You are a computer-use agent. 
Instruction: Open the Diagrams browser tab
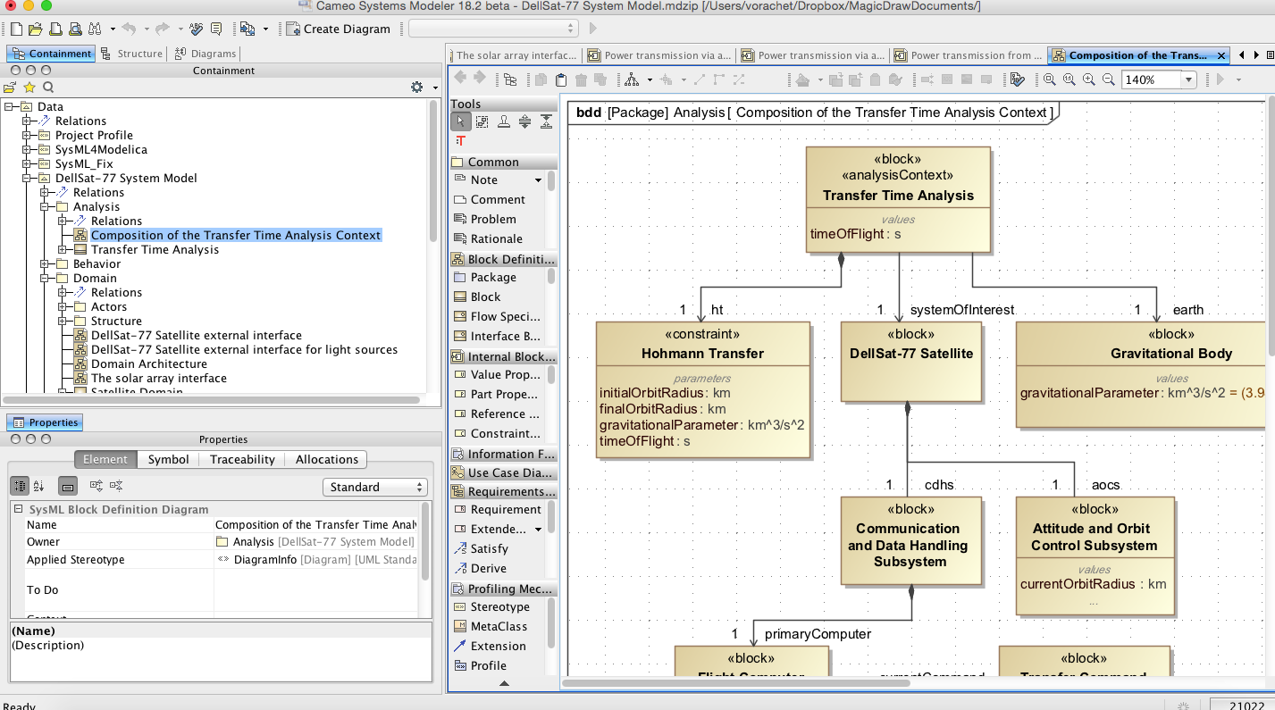pos(206,54)
